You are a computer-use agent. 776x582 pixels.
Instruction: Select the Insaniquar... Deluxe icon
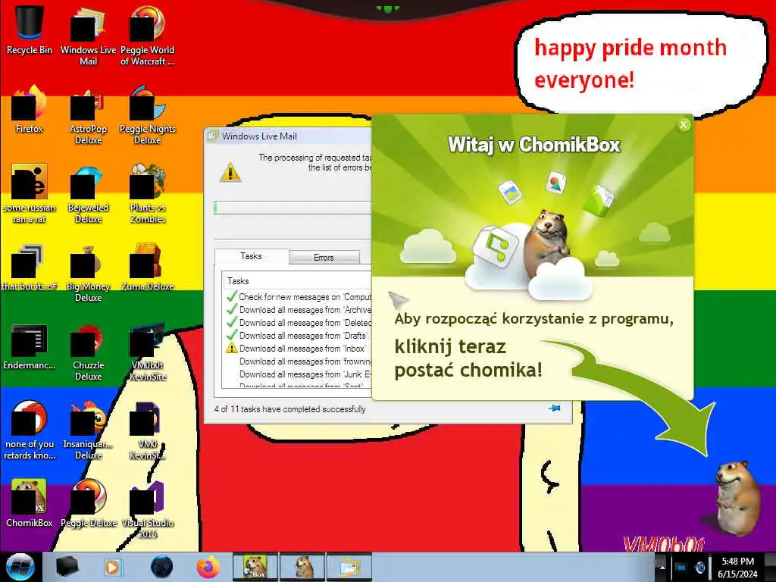point(88,430)
